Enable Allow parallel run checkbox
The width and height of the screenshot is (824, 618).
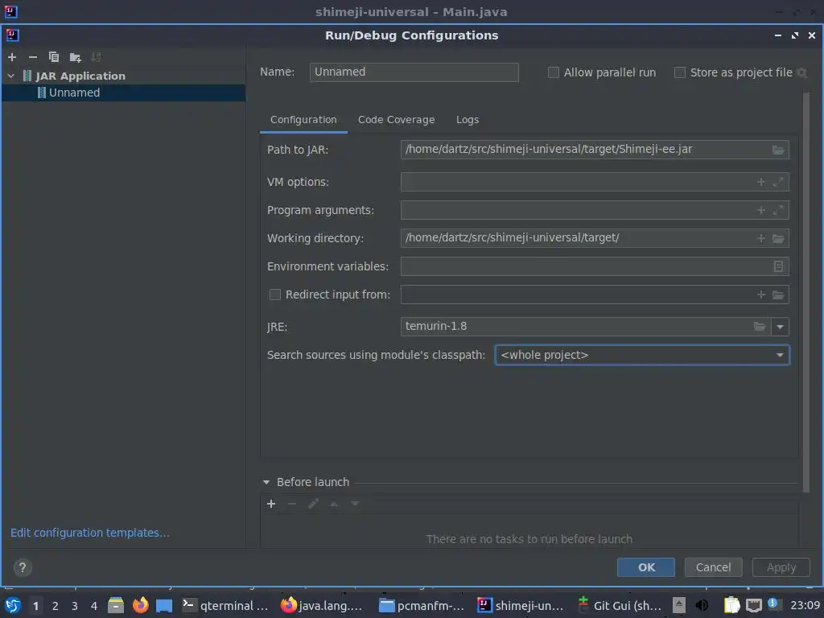[554, 72]
